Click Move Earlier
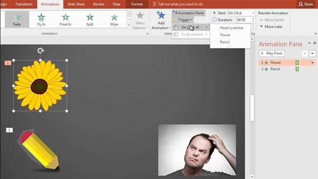318x179 pixels. click(272, 20)
